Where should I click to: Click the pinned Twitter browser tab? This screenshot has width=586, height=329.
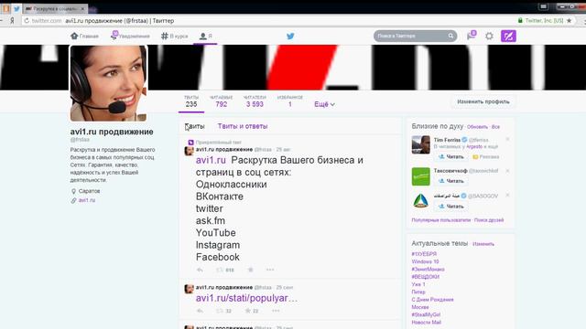[16, 8]
